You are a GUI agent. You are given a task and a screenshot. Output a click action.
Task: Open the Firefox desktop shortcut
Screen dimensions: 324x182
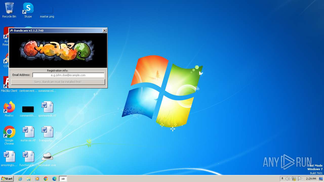(x=9, y=109)
